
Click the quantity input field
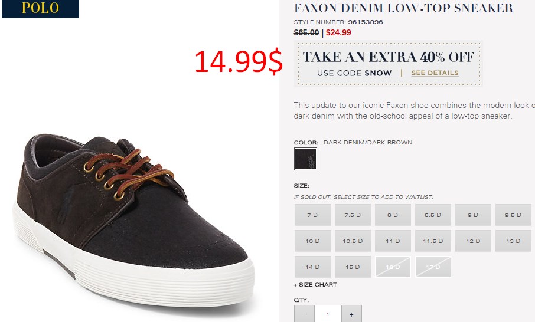pos(328,314)
